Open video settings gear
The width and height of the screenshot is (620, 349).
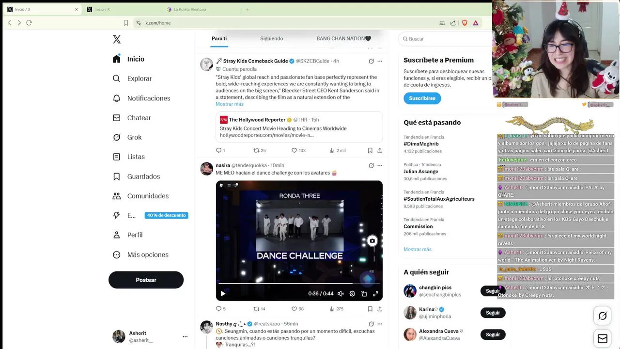(x=352, y=294)
